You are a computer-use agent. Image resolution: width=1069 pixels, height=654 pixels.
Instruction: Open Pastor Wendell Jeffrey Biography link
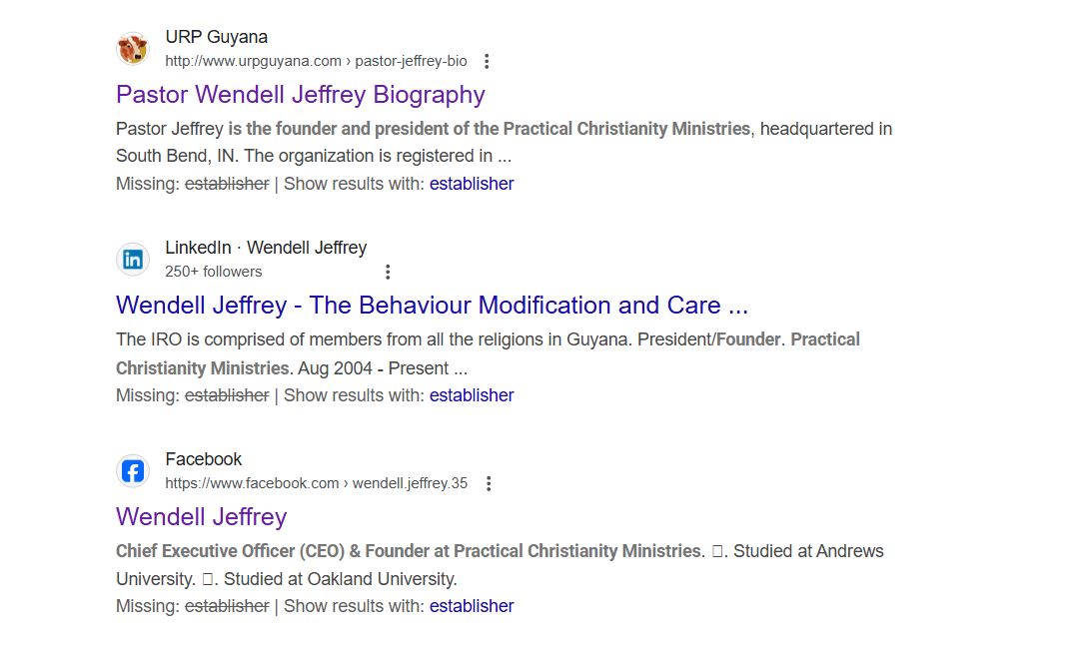point(300,95)
